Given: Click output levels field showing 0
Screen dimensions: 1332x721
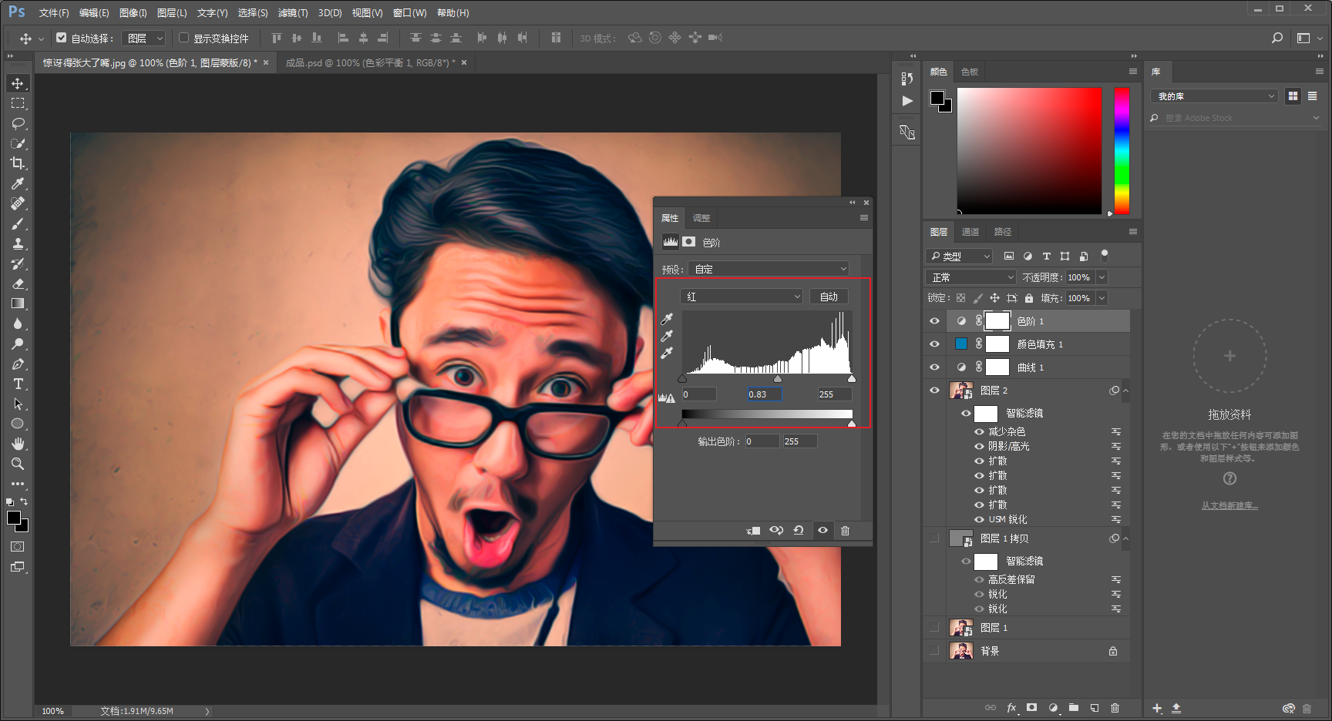Looking at the screenshot, I should click(x=761, y=441).
